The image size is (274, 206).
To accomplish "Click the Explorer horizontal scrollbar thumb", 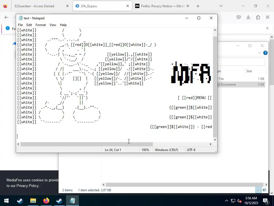I will click(x=185, y=185).
